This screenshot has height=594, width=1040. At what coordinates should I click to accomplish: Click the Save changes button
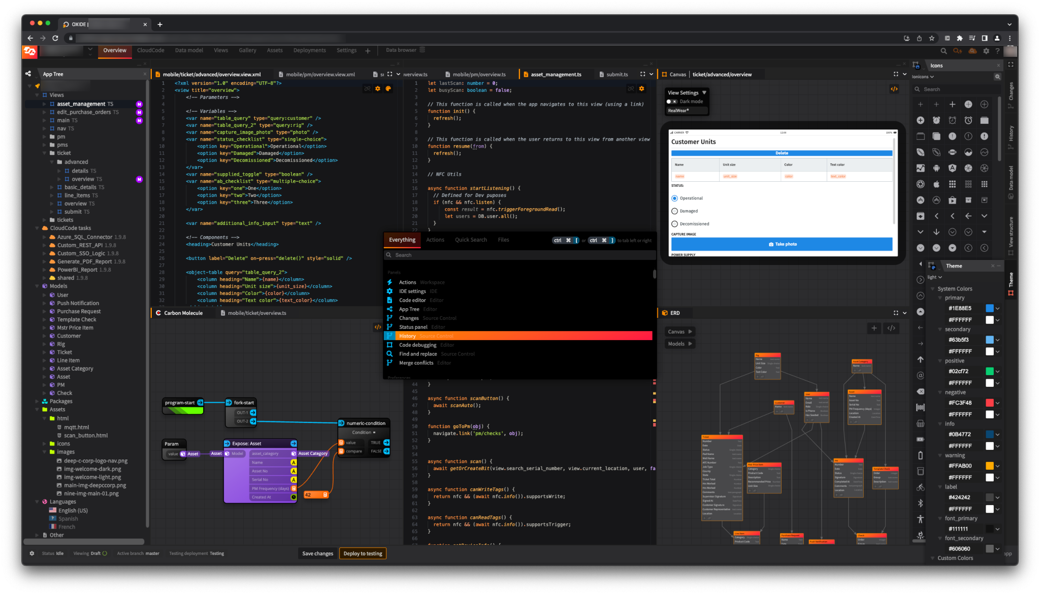click(317, 553)
